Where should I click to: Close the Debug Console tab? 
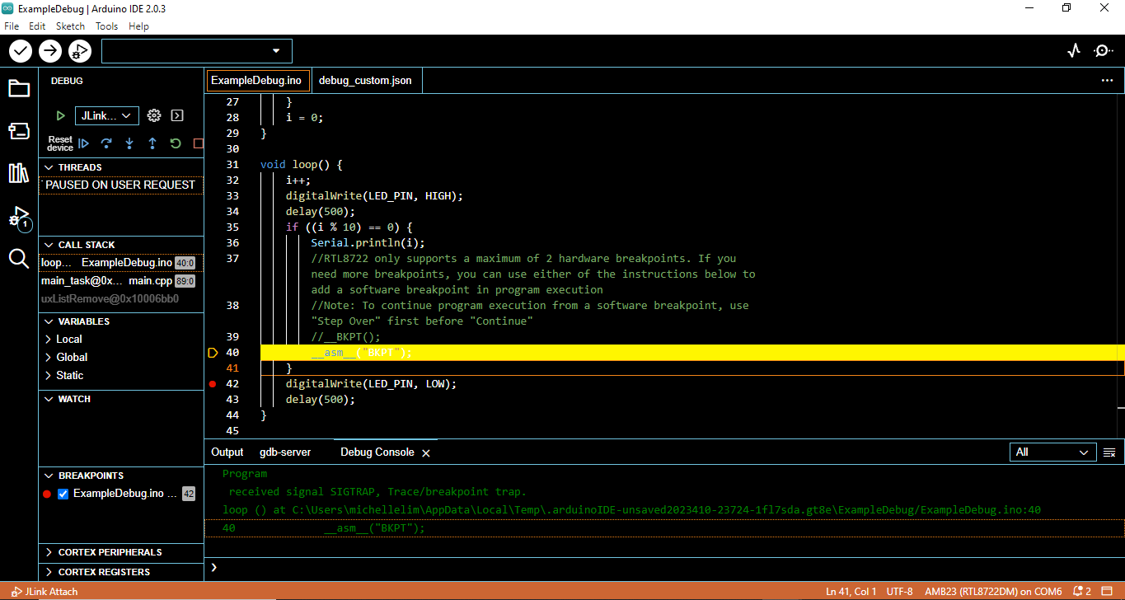426,453
